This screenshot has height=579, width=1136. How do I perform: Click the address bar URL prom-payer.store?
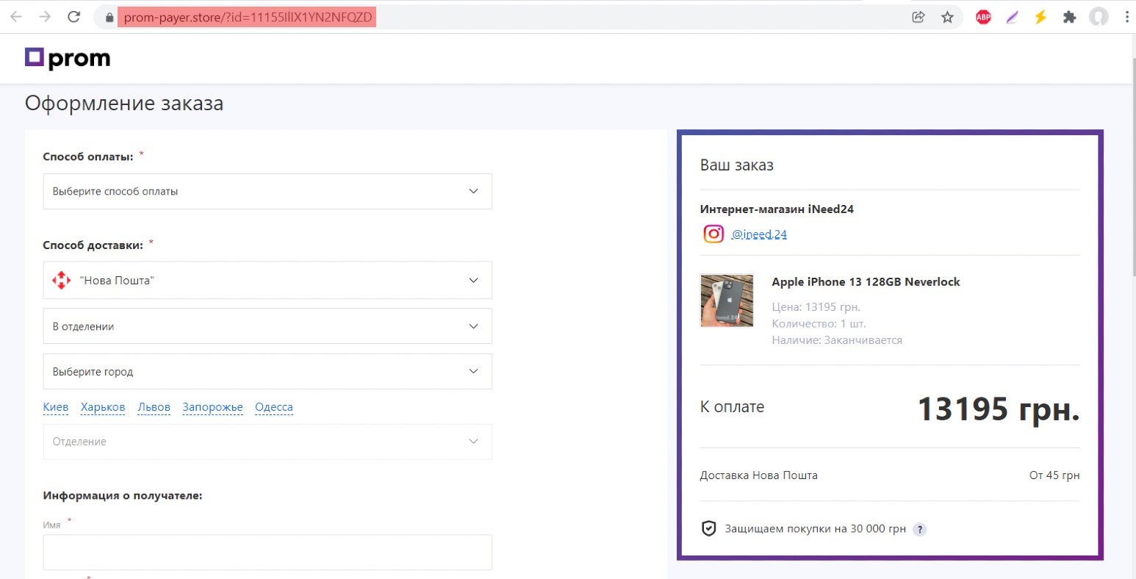(x=248, y=17)
